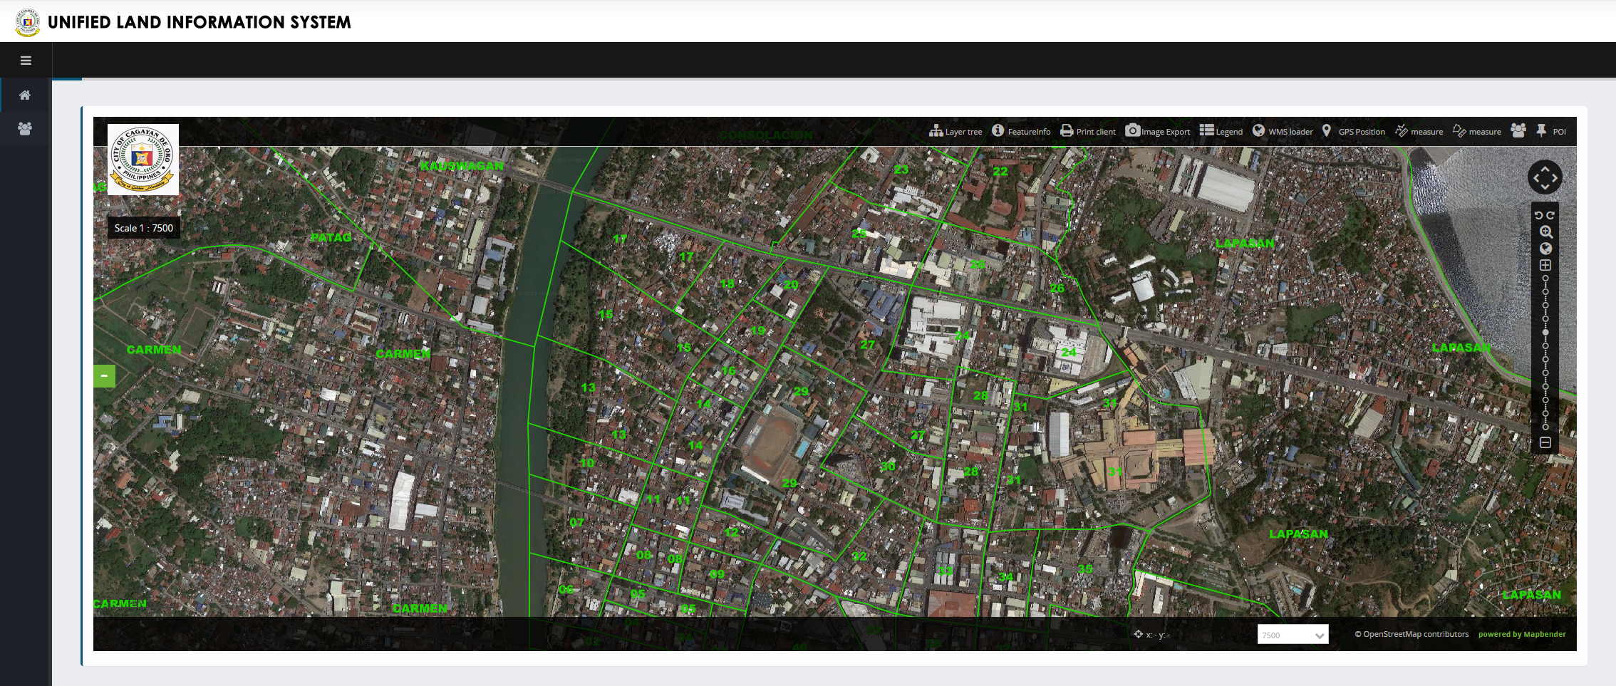Screen dimensions: 1616x686
Task: Click the zoom-in plus box button
Action: coord(1545,265)
